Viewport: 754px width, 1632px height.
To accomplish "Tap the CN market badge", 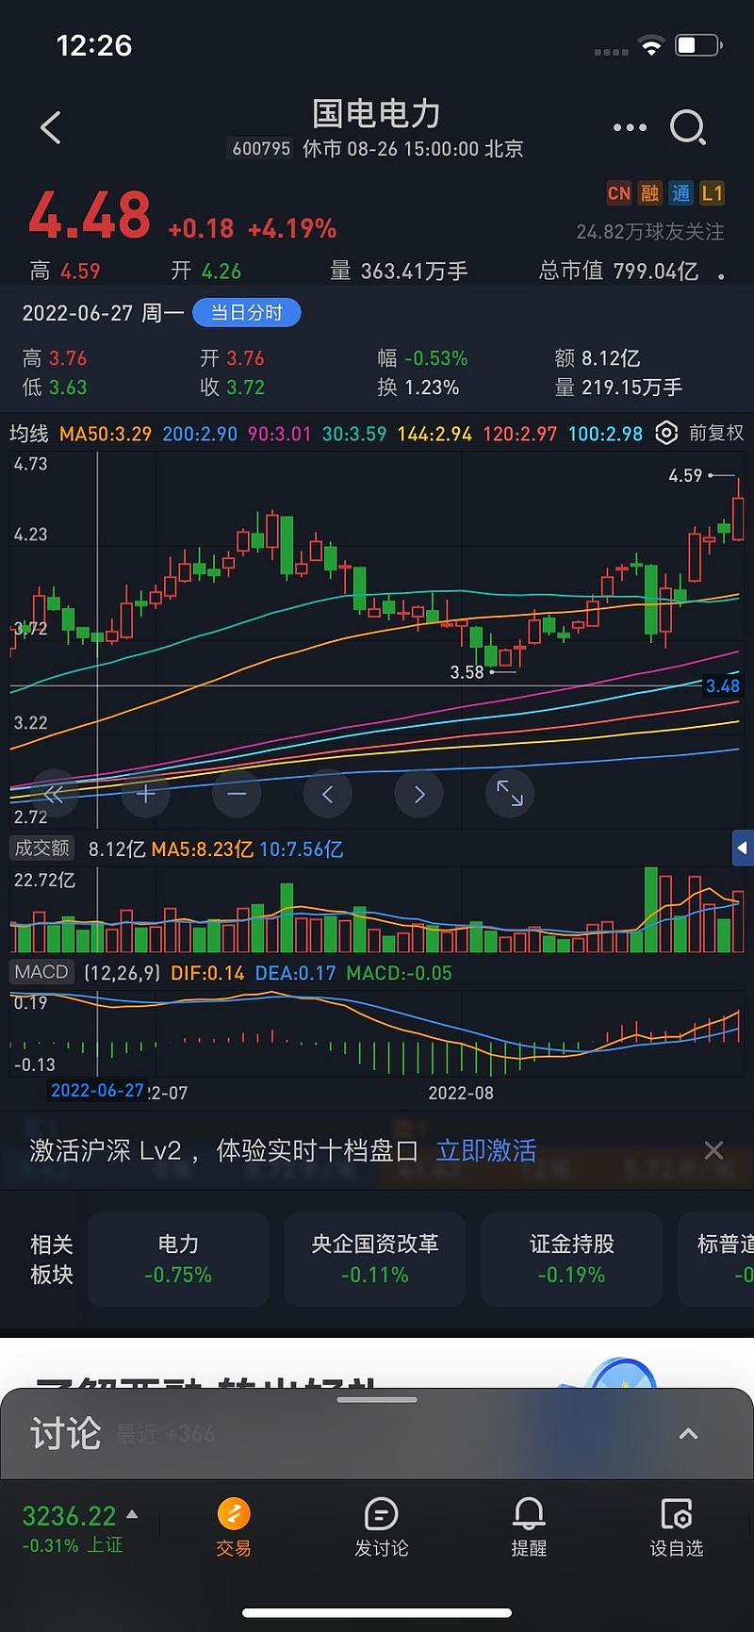I will (x=619, y=193).
